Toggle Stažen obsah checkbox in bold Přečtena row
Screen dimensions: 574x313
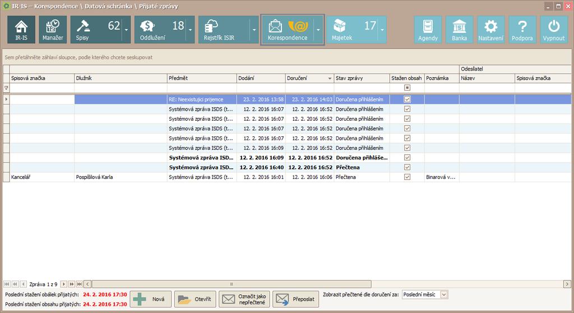(x=407, y=167)
